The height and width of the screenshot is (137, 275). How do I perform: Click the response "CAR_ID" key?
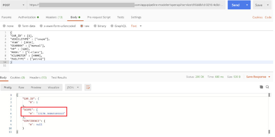coord(28,99)
